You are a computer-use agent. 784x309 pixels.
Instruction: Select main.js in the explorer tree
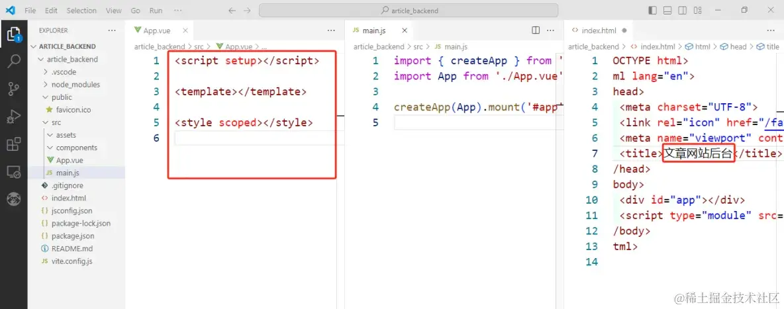pyautogui.click(x=77, y=173)
